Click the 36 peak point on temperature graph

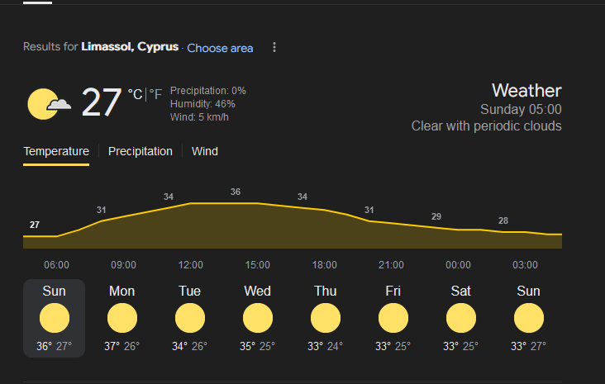tap(236, 192)
